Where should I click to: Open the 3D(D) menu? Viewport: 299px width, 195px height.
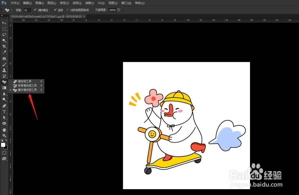(x=101, y=3)
